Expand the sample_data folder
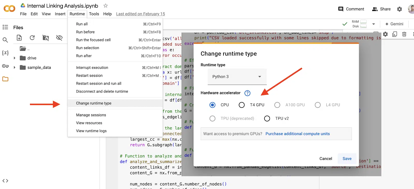 (14, 68)
